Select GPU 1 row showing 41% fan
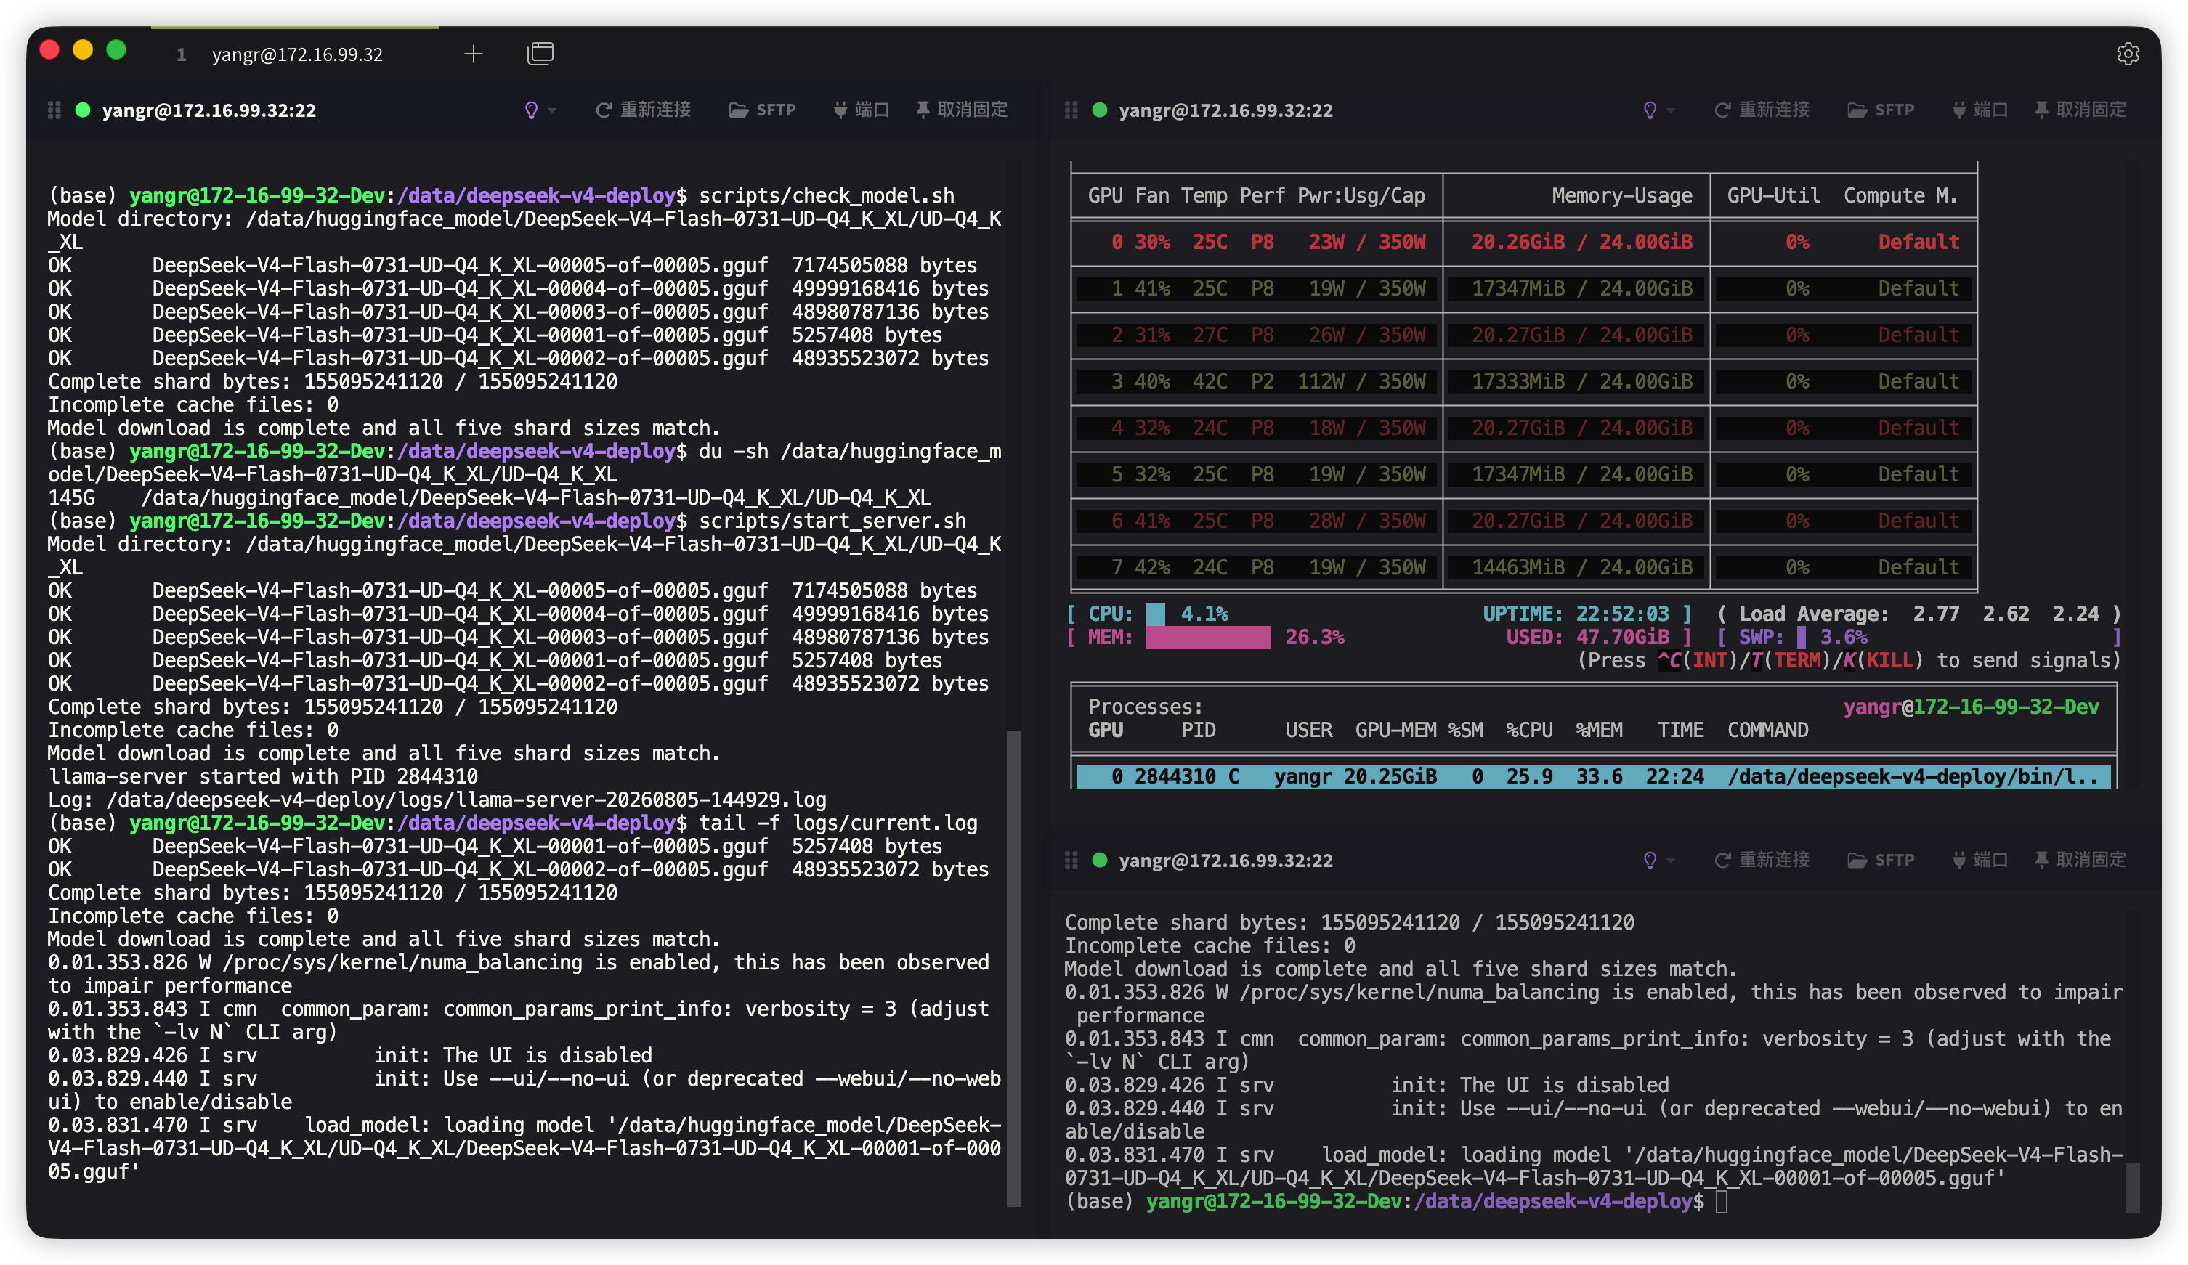Viewport: 2188px width, 1265px height. [x=1524, y=288]
